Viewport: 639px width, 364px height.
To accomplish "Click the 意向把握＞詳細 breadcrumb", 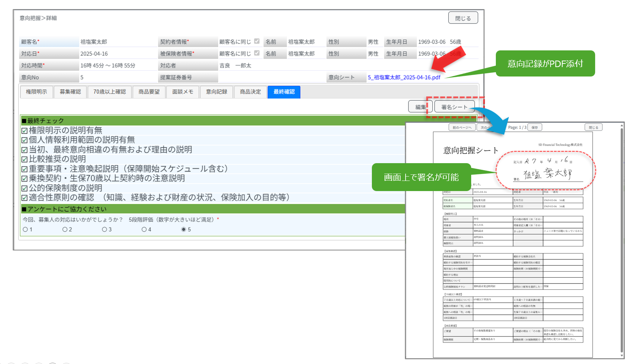I will pos(38,18).
